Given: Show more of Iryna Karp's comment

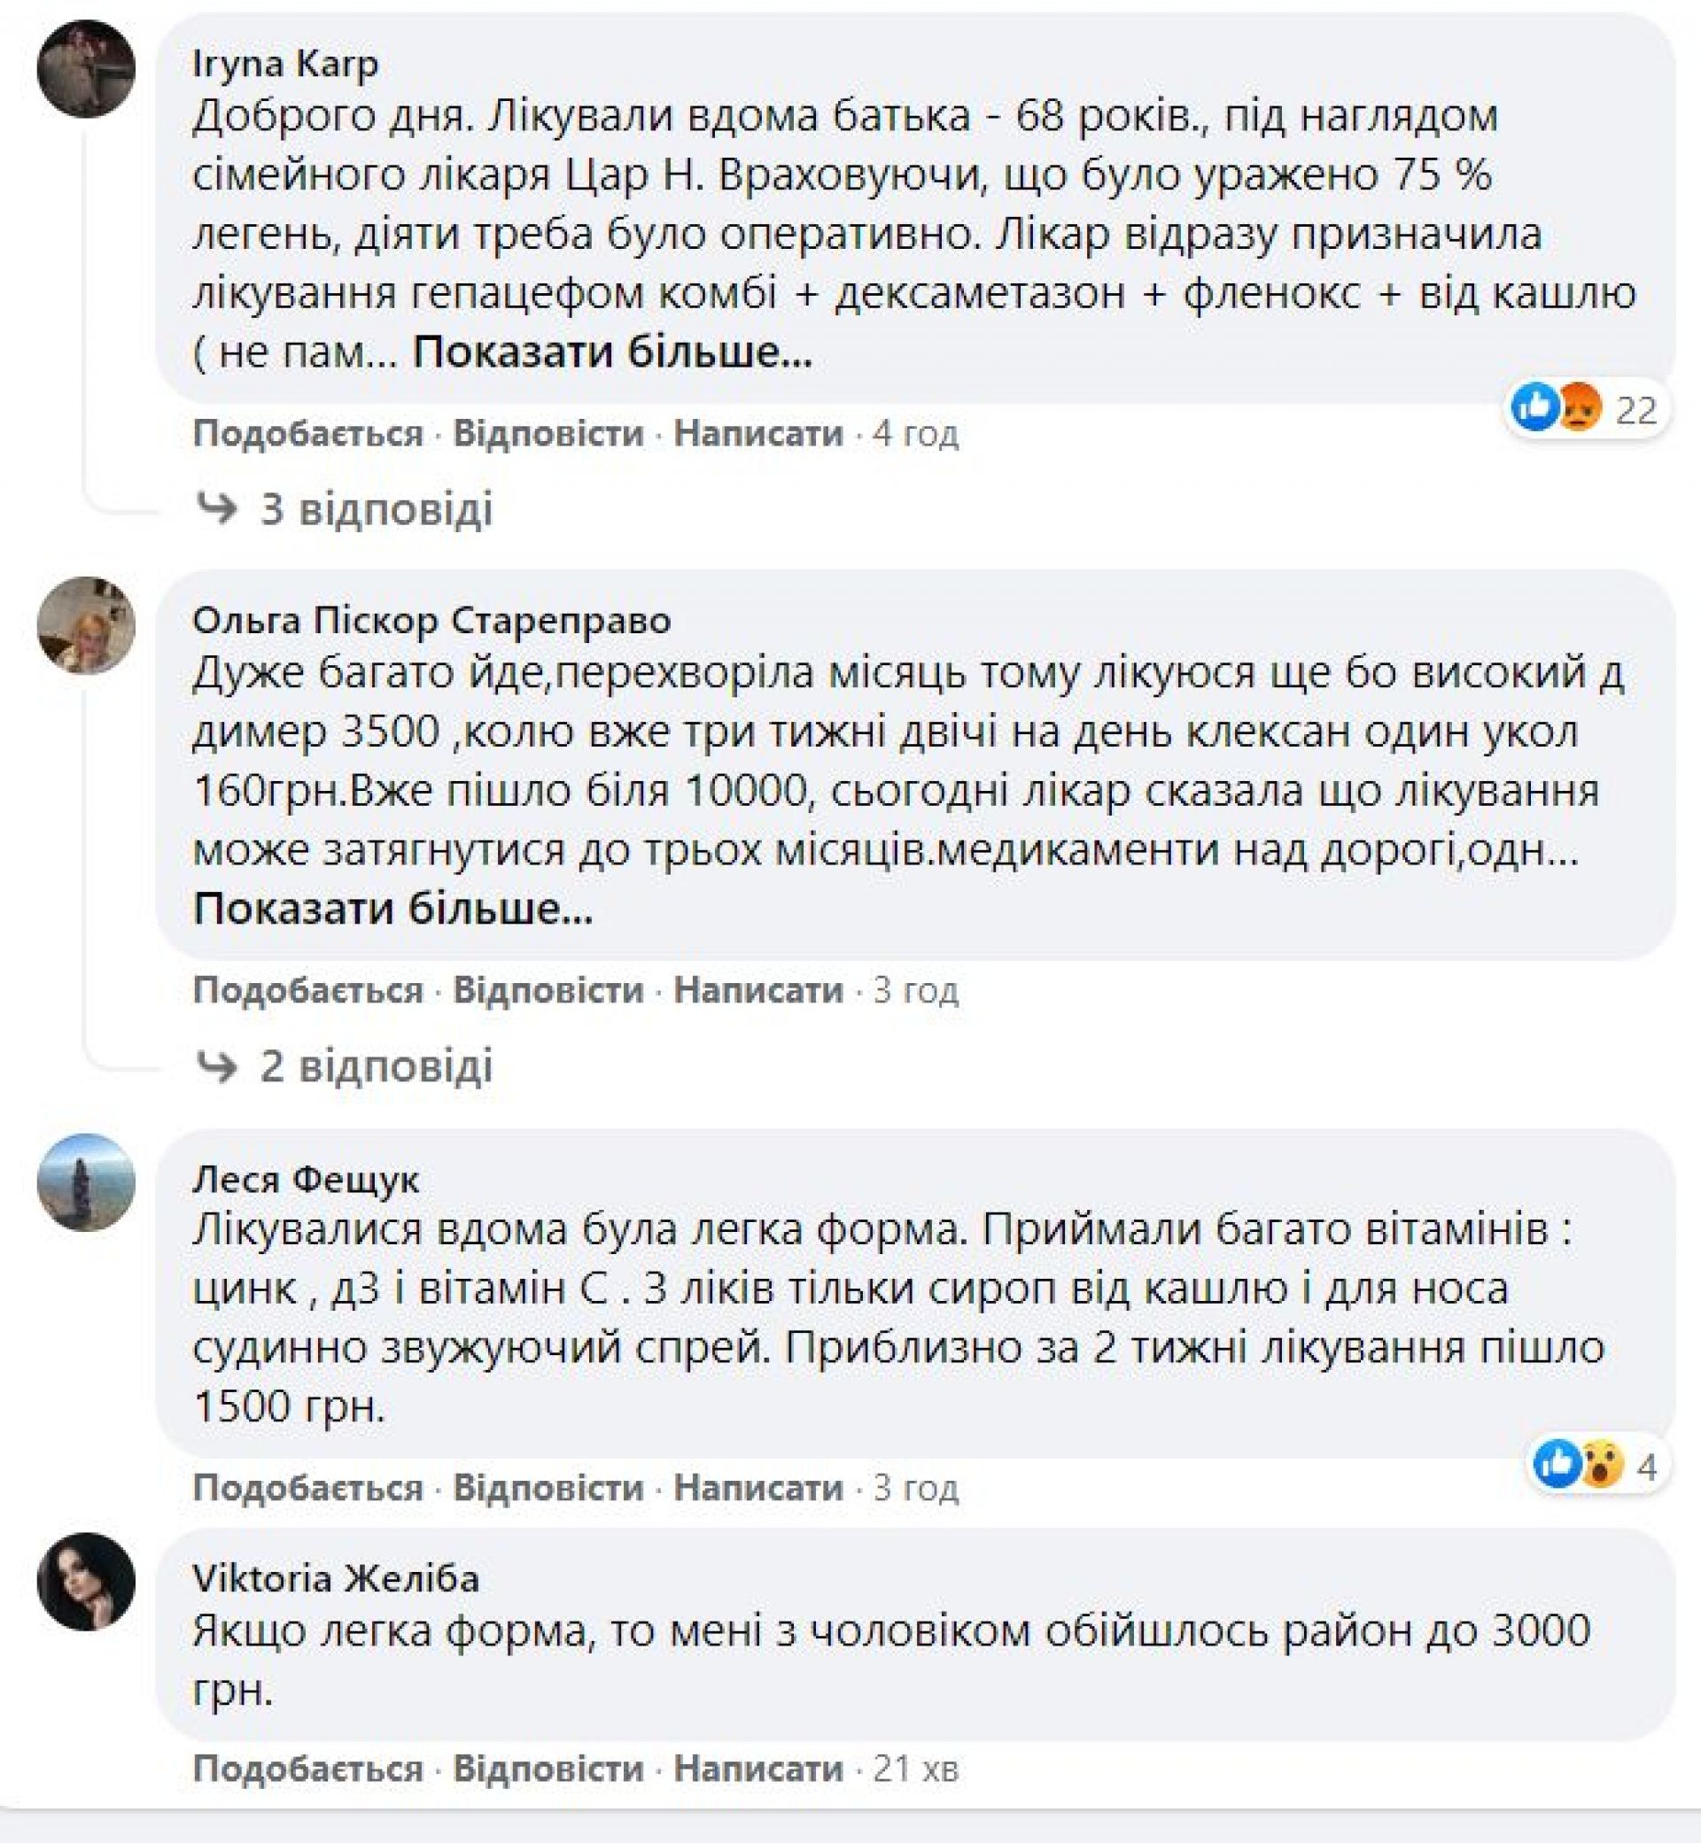Looking at the screenshot, I should 612,352.
